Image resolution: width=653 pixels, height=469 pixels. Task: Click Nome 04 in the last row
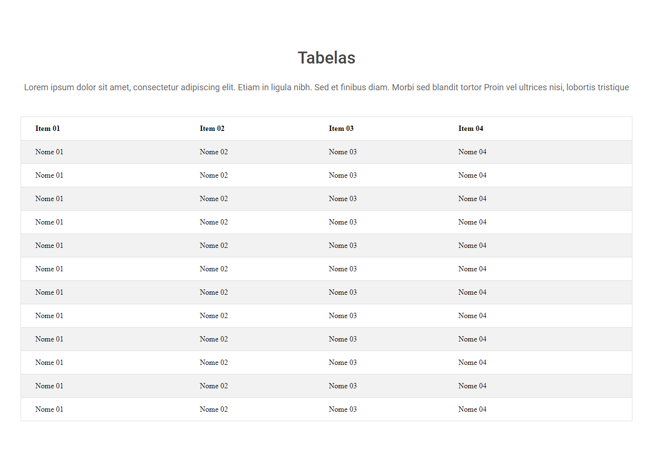coord(472,409)
